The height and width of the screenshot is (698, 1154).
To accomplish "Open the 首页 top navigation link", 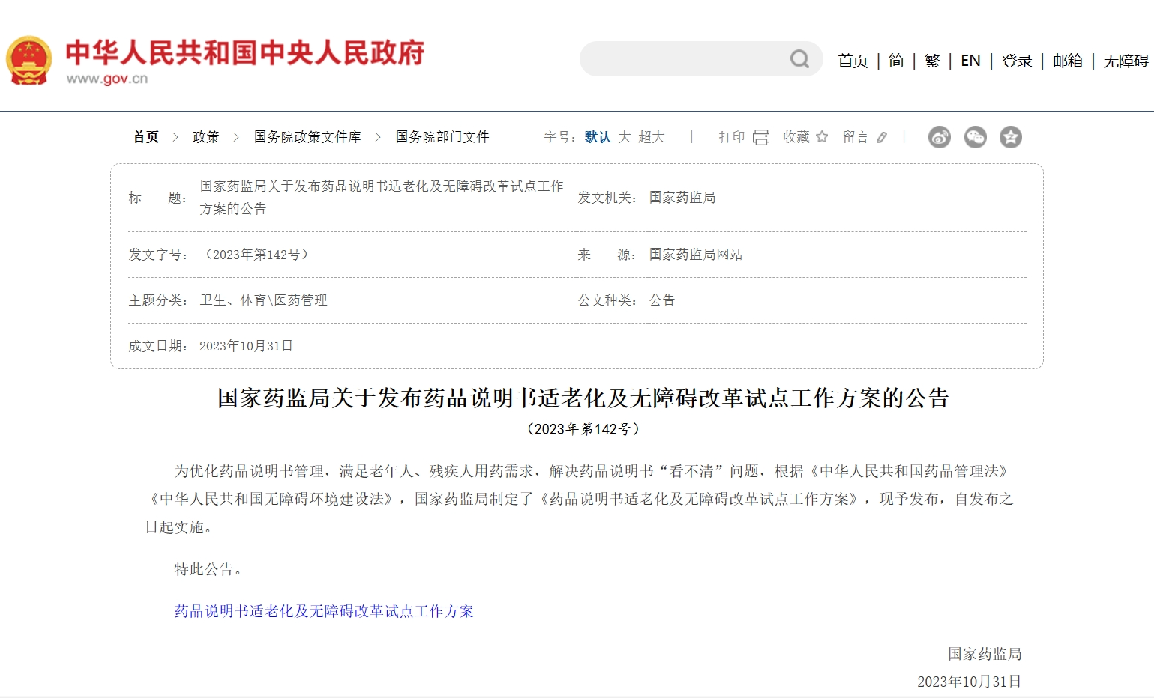I will pos(853,61).
